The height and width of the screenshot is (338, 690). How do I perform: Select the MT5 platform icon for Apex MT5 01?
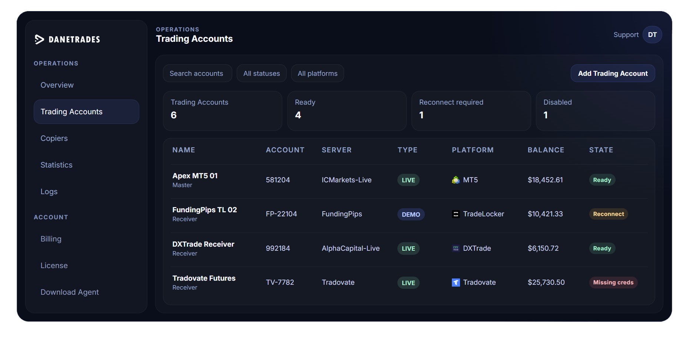coord(455,180)
